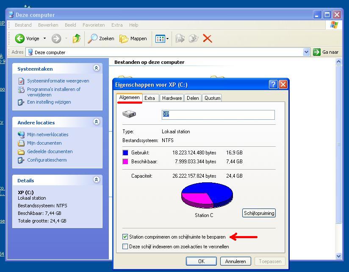
Task: Check Deze schijf indexeren om zoekacties te versnellen
Action: click(125, 247)
